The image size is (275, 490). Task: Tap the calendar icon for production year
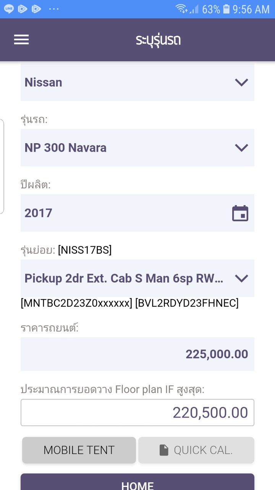240,213
